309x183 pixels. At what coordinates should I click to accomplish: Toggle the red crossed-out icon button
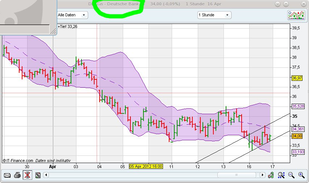coord(28,175)
